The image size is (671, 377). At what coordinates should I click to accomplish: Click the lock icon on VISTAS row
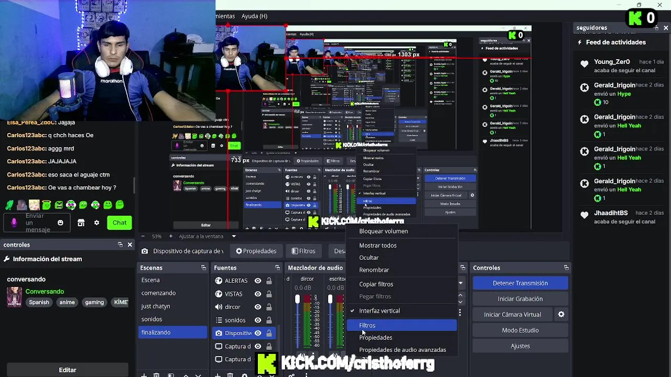click(269, 294)
